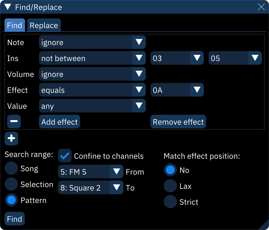Collapse the Find/Replace window triangle
This screenshot has height=230, width=269.
click(x=8, y=7)
